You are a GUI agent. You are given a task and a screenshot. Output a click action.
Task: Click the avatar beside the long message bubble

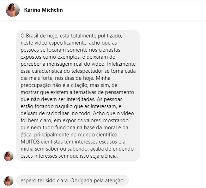tap(8, 156)
